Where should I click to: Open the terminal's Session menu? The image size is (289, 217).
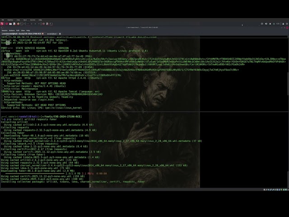[x=5, y=31]
